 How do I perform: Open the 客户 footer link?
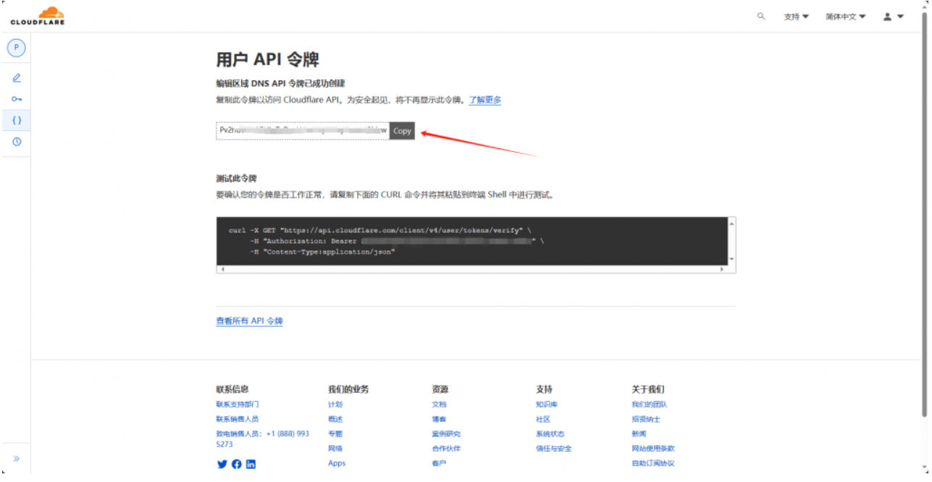tap(439, 463)
